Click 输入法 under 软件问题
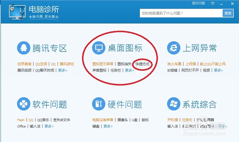239x142 pixels. (35, 126)
